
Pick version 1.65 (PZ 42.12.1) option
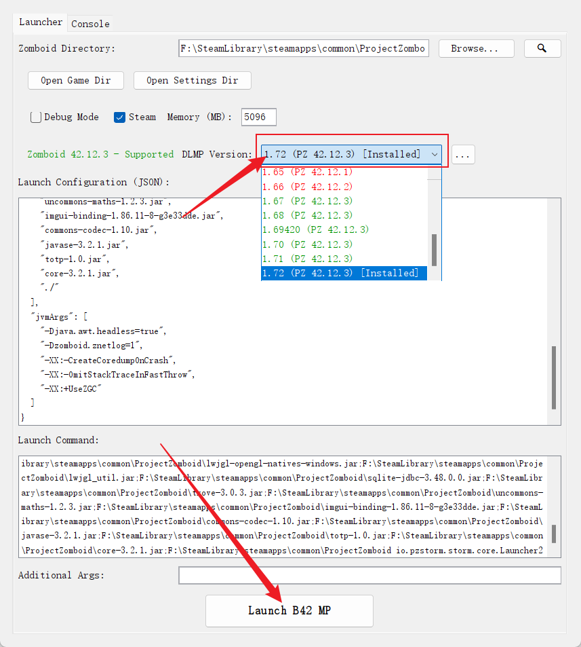307,172
